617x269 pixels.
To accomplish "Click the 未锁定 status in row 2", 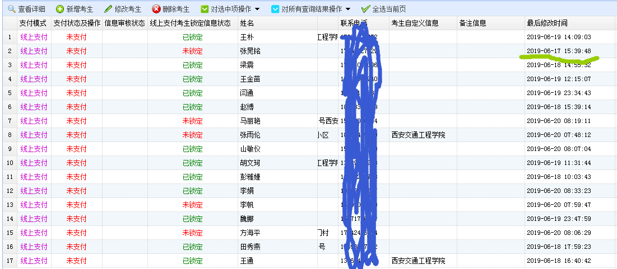I will coord(192,51).
